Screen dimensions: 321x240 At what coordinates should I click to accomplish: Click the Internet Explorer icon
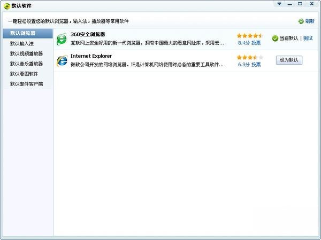point(62,61)
